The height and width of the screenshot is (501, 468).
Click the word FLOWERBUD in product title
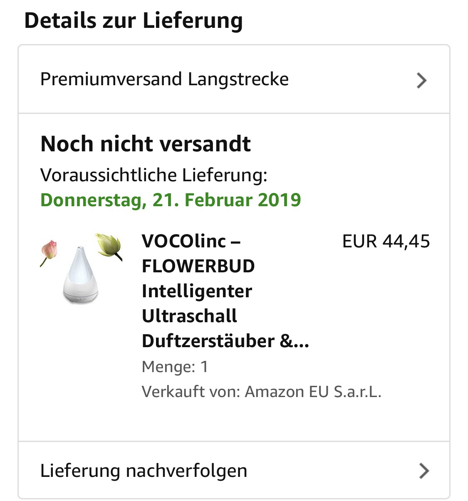(198, 266)
